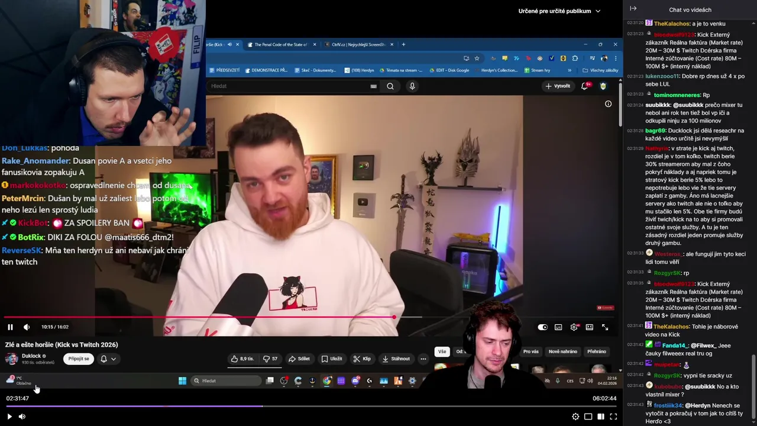Mute the outer player volume icon
This screenshot has height=426, width=757.
tap(22, 417)
